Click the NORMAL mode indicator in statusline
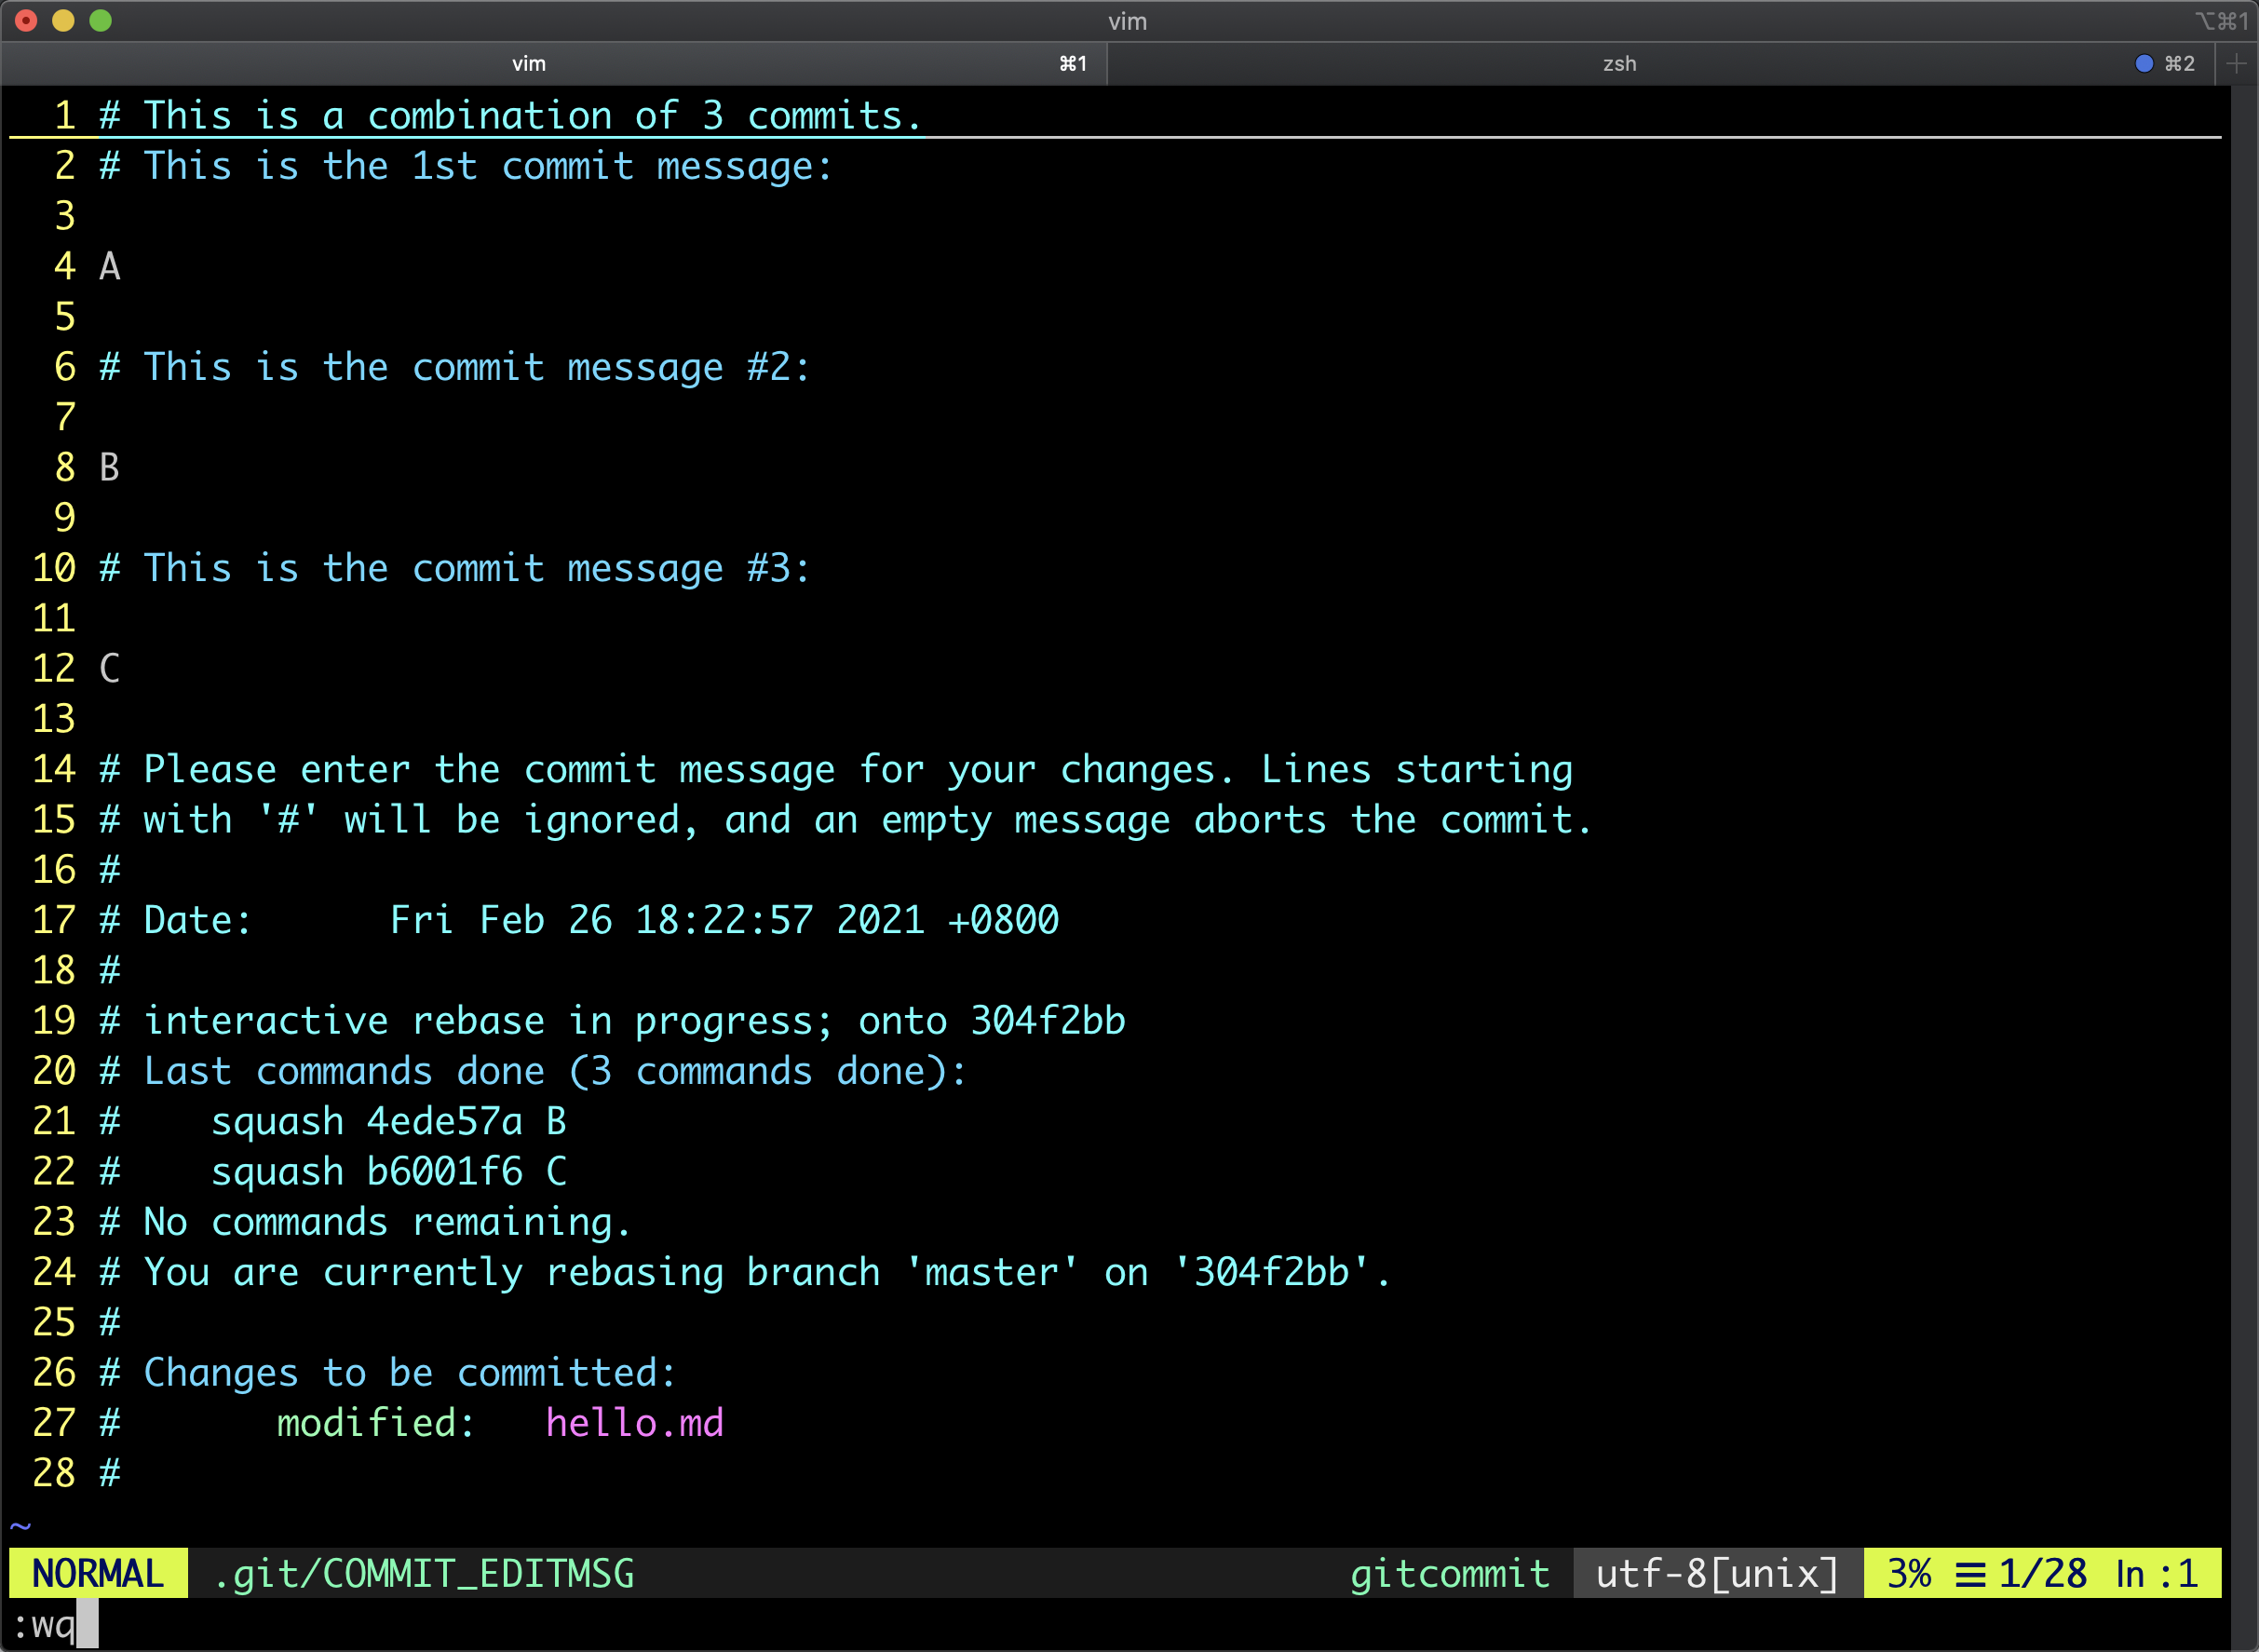The width and height of the screenshot is (2259, 1652). (98, 1574)
